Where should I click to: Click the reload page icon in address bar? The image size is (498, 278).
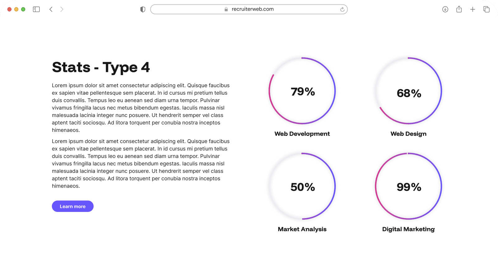[342, 9]
